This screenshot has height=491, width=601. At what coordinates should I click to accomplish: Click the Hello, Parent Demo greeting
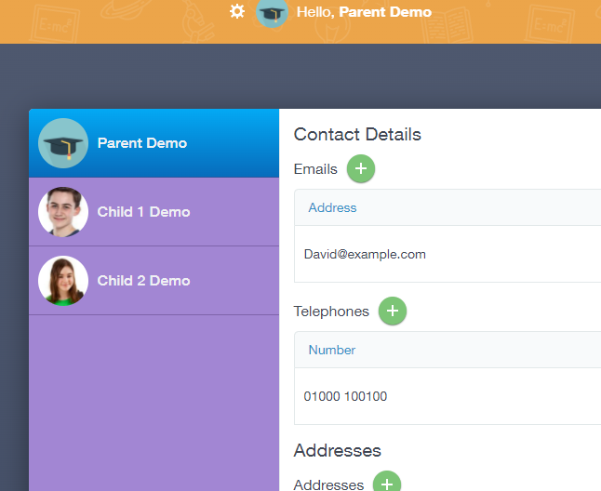click(x=364, y=12)
